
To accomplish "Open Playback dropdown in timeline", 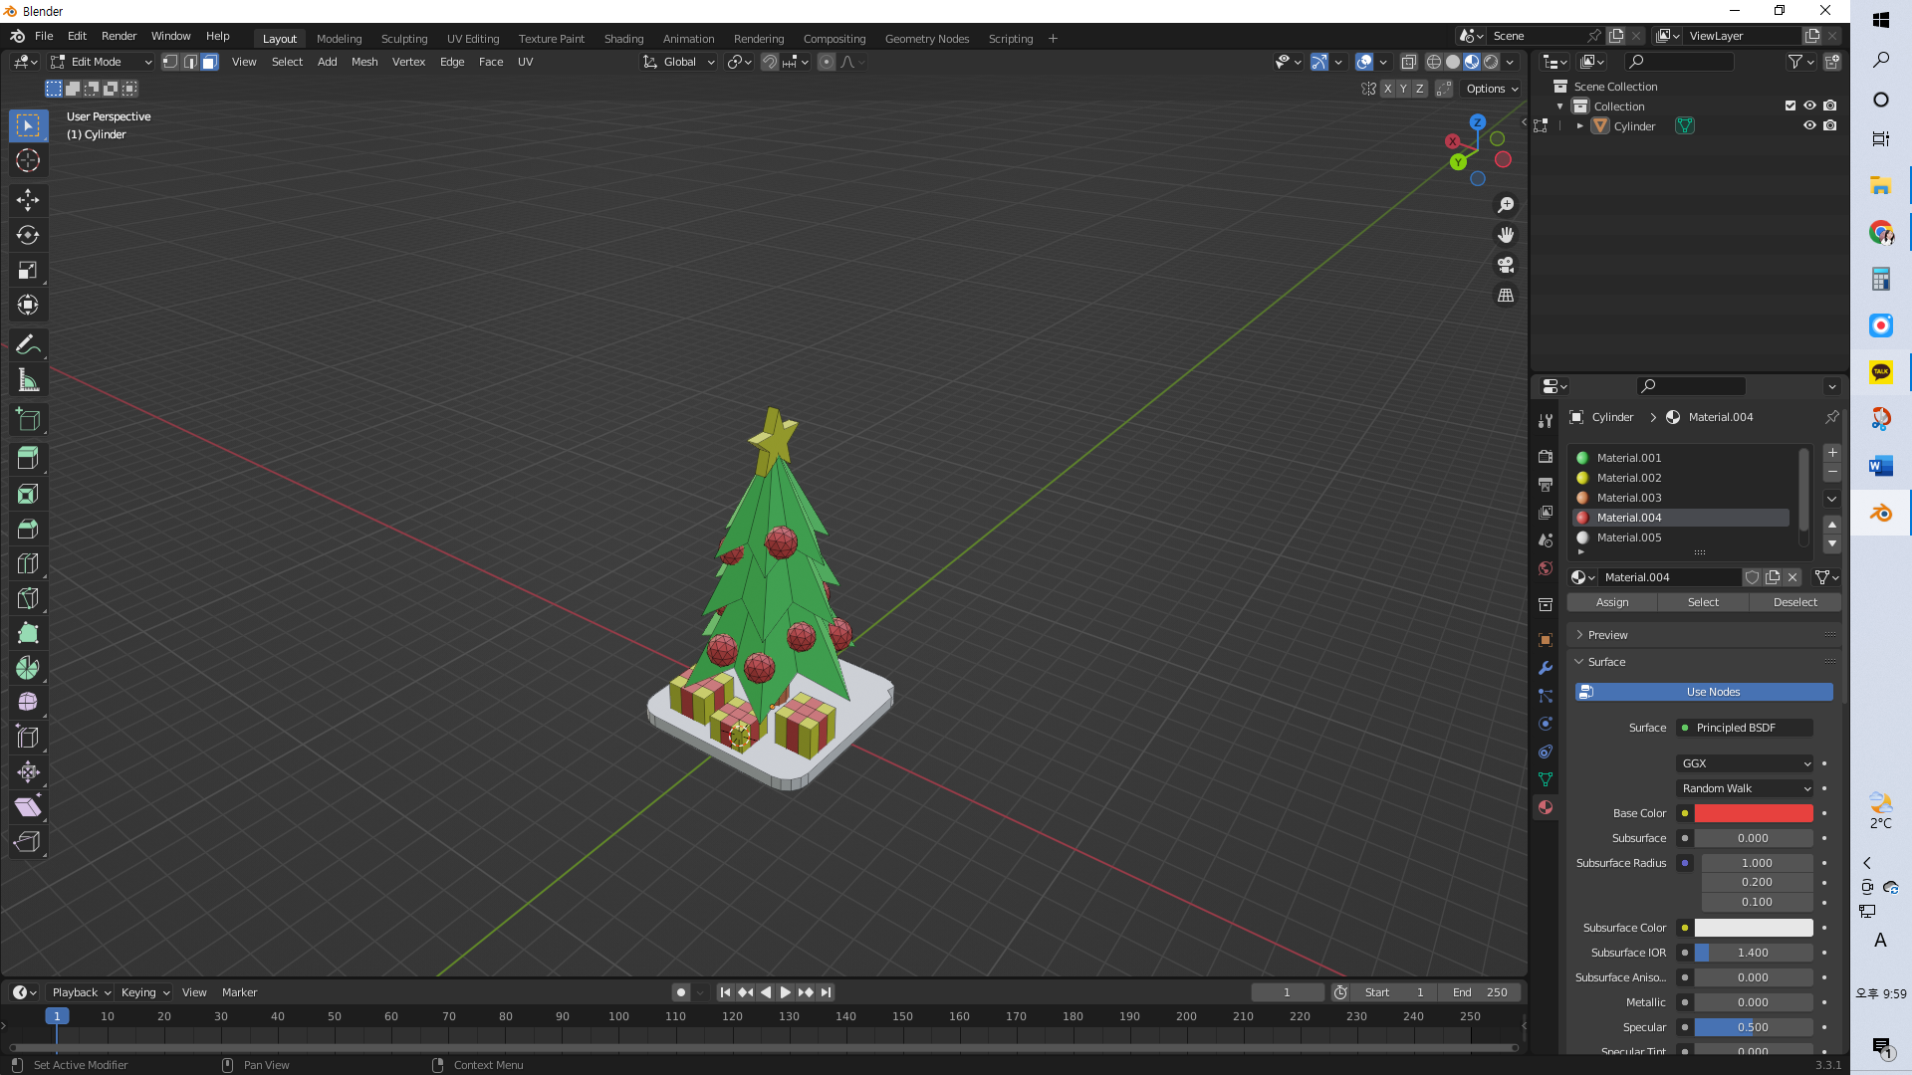I will 81,992.
